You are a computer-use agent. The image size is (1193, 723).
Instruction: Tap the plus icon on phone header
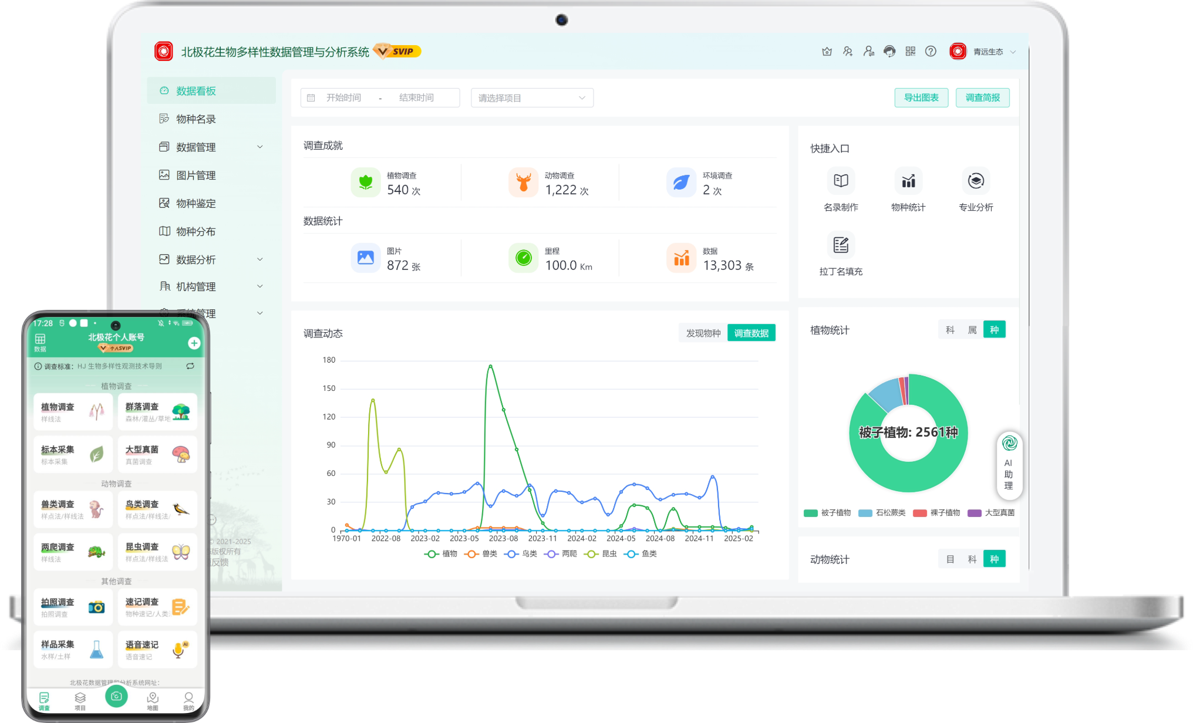click(x=194, y=343)
